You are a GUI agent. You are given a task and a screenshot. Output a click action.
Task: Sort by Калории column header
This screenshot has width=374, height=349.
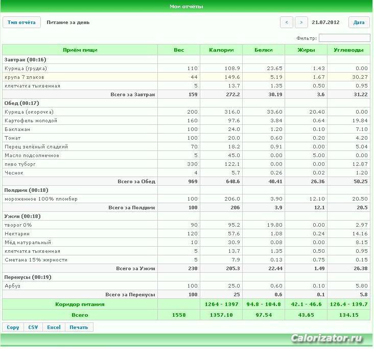[x=221, y=50]
